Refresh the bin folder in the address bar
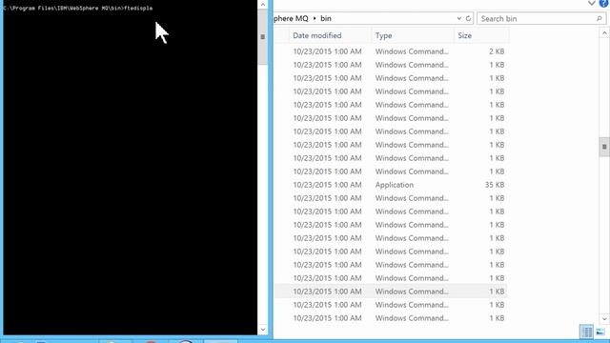 (468, 18)
